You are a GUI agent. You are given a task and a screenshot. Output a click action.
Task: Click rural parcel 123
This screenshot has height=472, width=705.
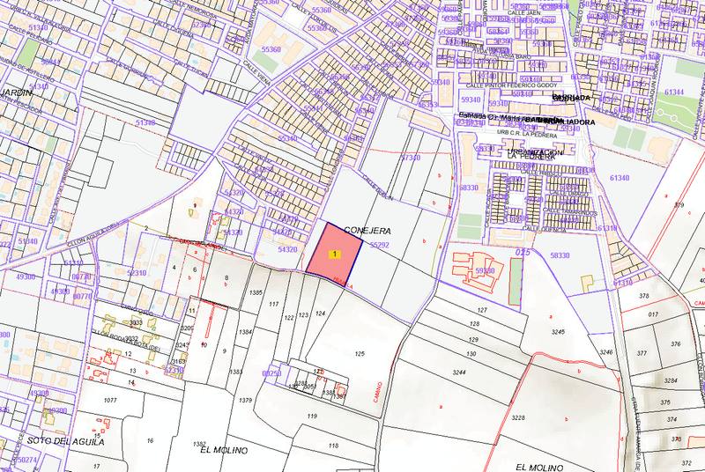pos(303,315)
